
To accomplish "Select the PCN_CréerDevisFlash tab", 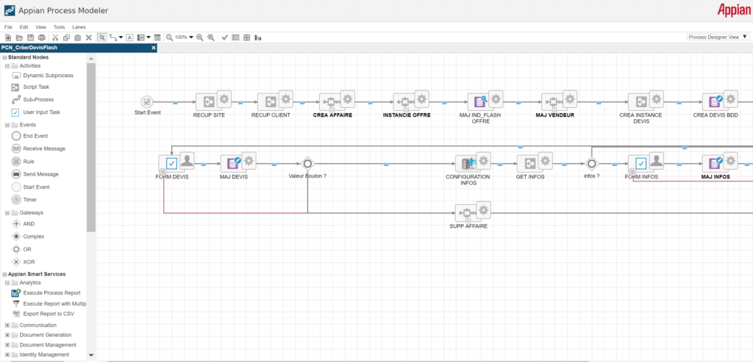I will click(78, 48).
